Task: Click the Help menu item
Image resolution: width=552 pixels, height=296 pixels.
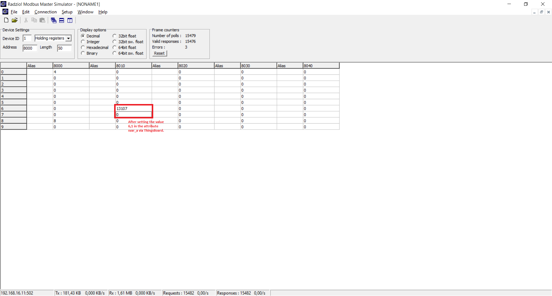Action: pos(103,12)
